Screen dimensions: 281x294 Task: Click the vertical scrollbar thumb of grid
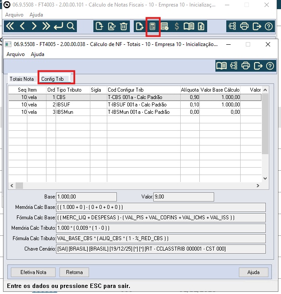point(265,124)
